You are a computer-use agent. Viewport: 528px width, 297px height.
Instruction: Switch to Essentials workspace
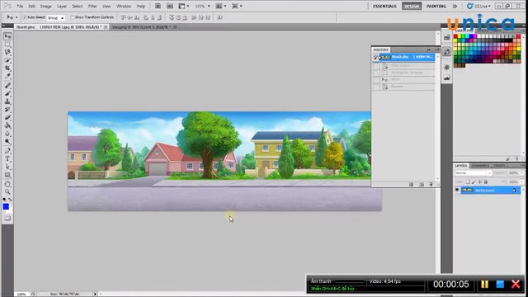384,6
